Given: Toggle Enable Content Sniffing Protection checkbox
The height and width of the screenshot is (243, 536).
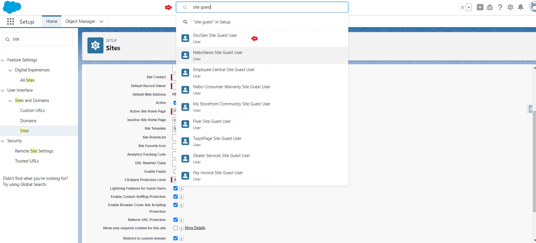Looking at the screenshot, I should [175, 197].
